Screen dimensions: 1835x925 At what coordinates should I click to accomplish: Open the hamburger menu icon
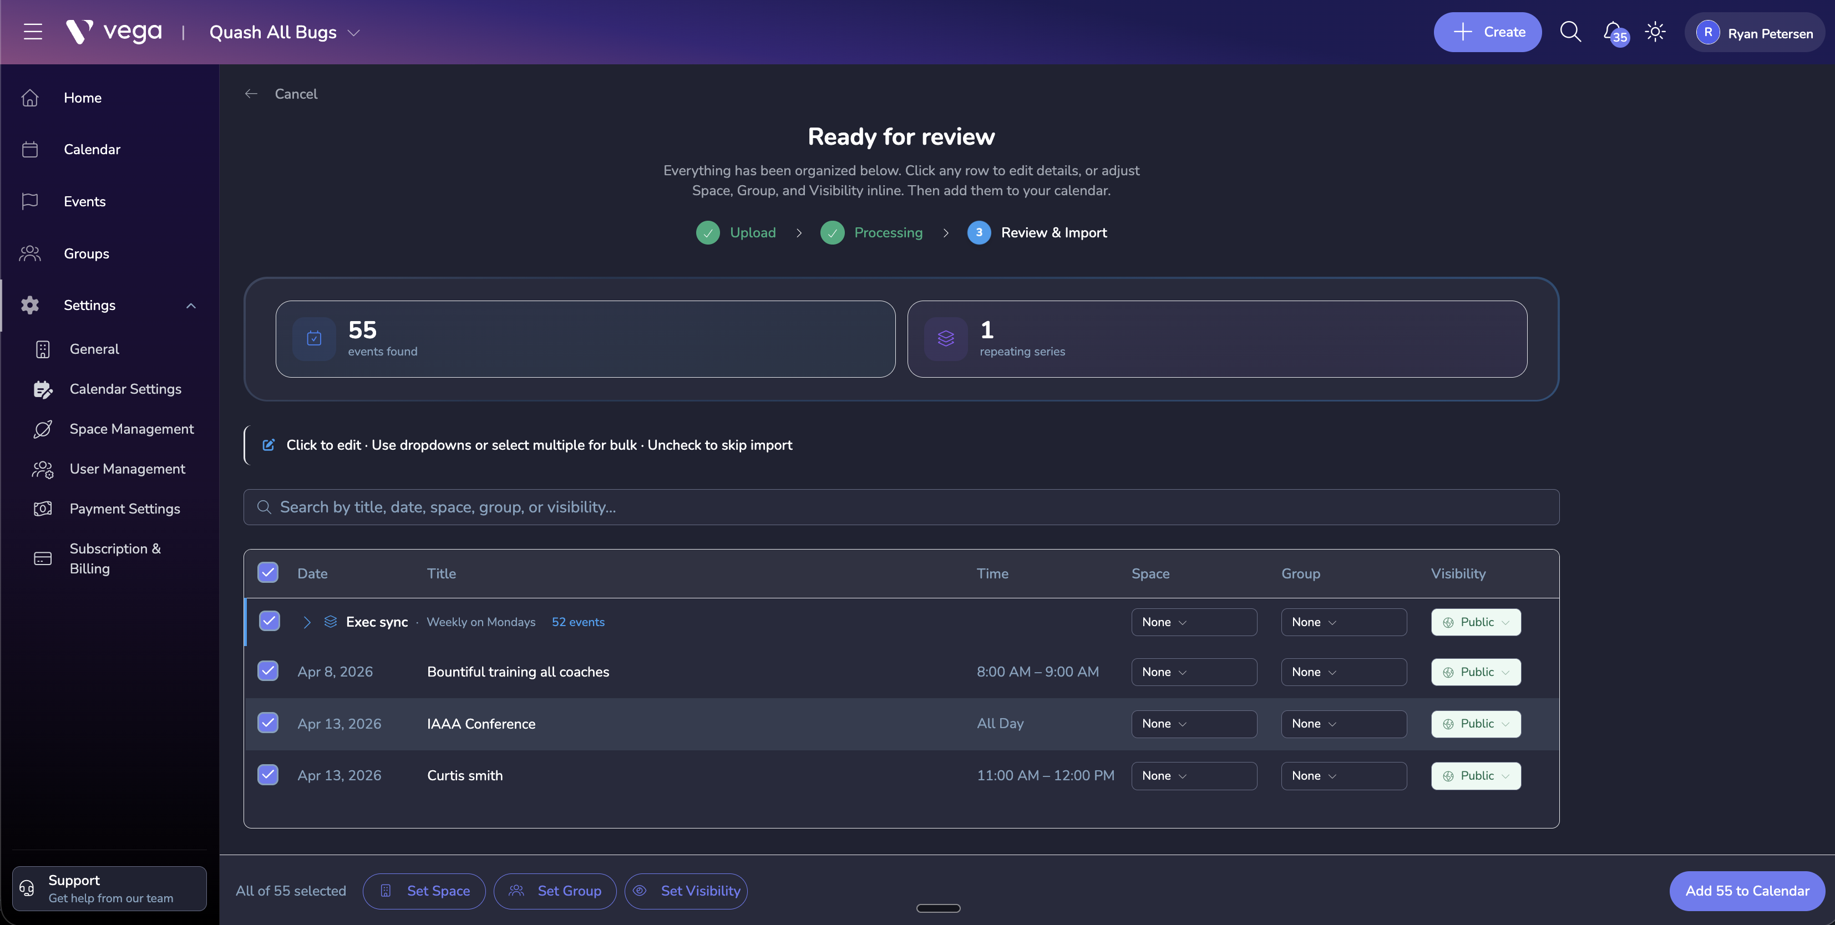[33, 32]
